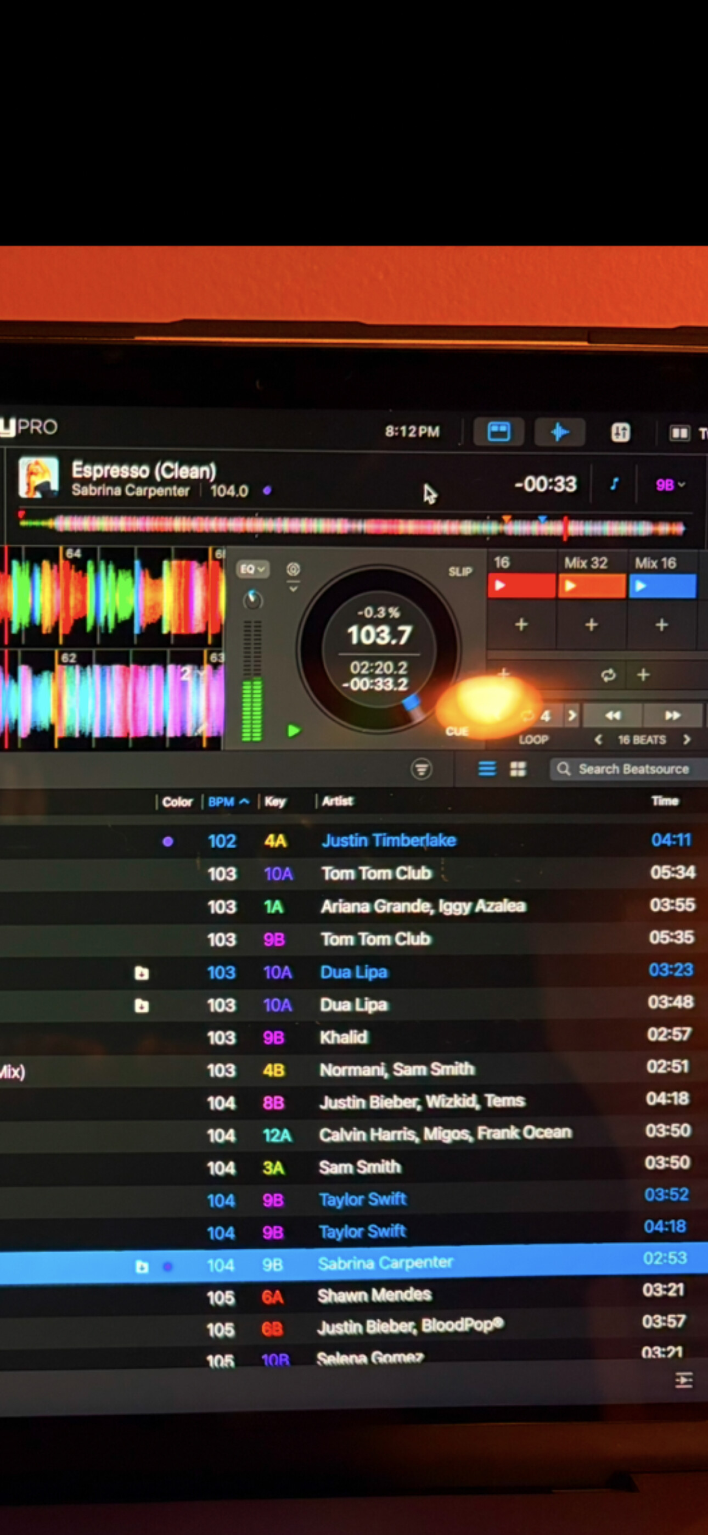The image size is (708, 1535).
Task: Increase loop length with arrow next to 4
Action: click(x=572, y=715)
